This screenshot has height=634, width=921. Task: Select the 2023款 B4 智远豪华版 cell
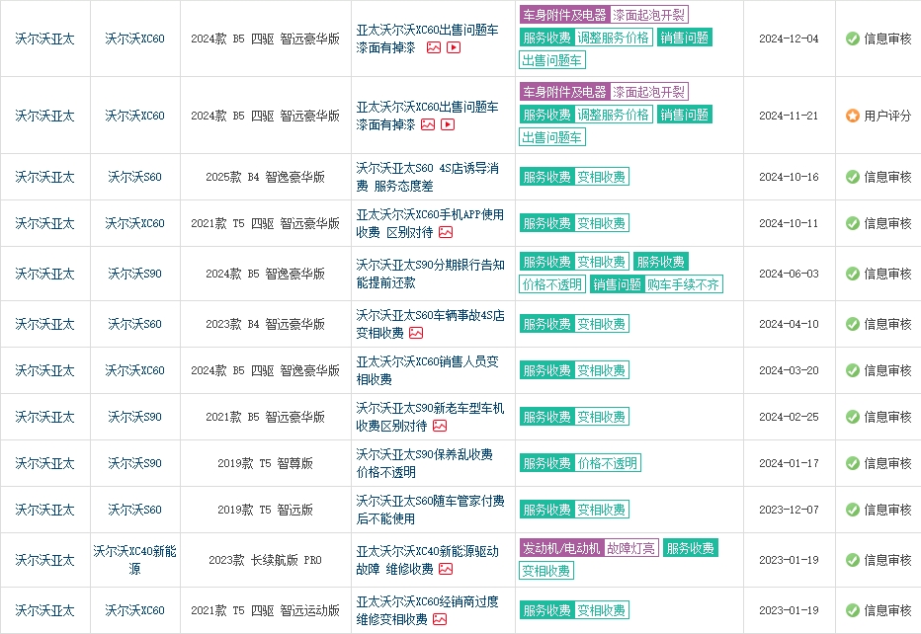point(266,324)
